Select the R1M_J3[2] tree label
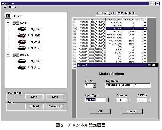The height and width of the screenshot is (130, 162). [x=34, y=35]
